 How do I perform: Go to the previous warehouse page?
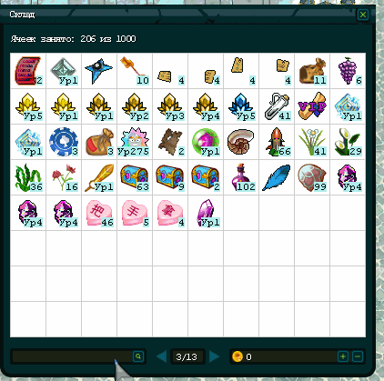coord(162,356)
